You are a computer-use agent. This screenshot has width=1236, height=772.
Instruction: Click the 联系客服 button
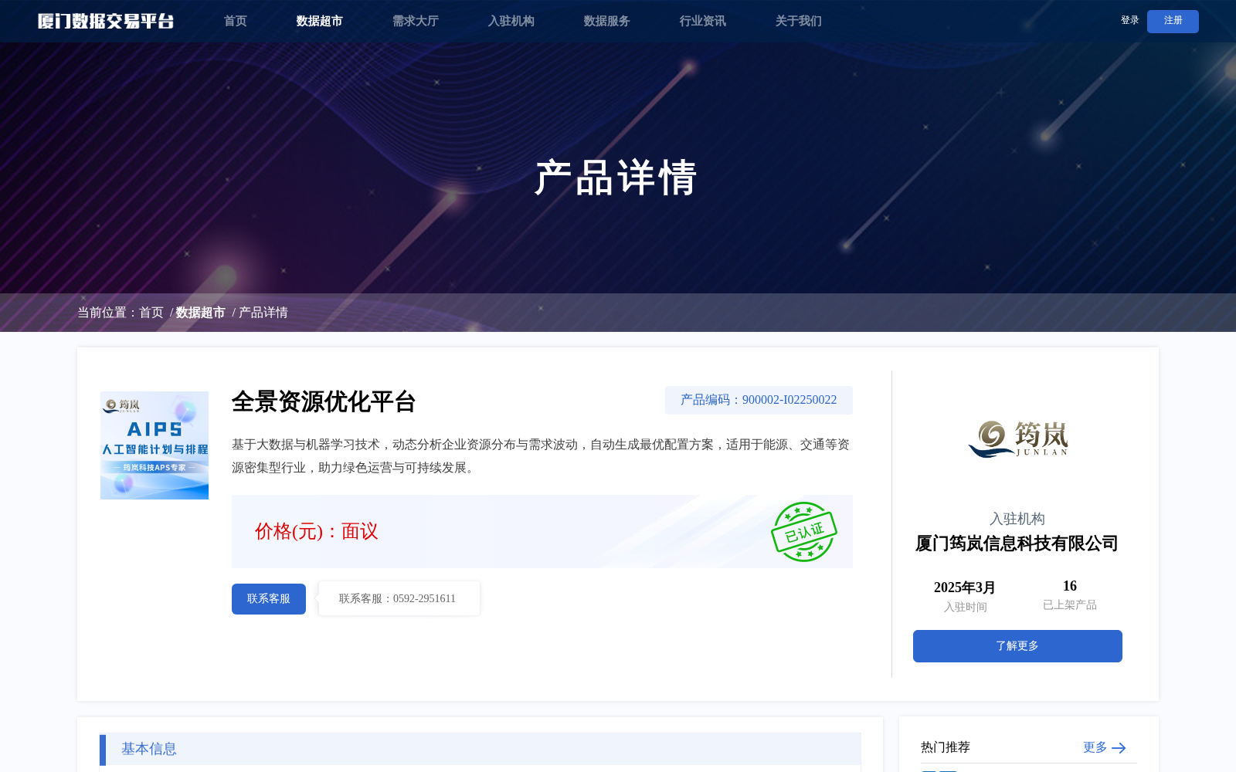pos(269,599)
